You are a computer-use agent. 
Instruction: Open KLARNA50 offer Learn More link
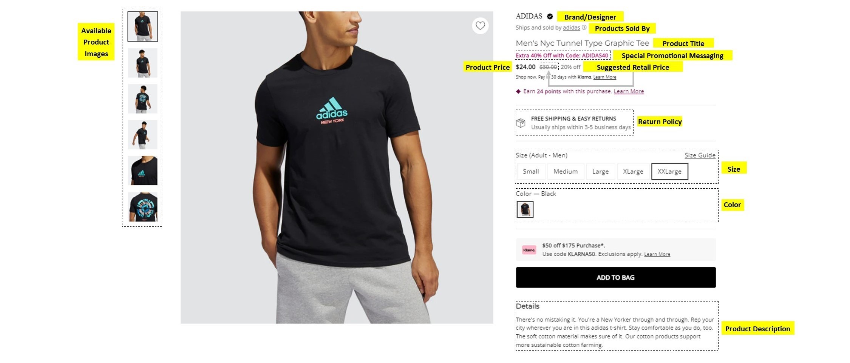(x=657, y=254)
